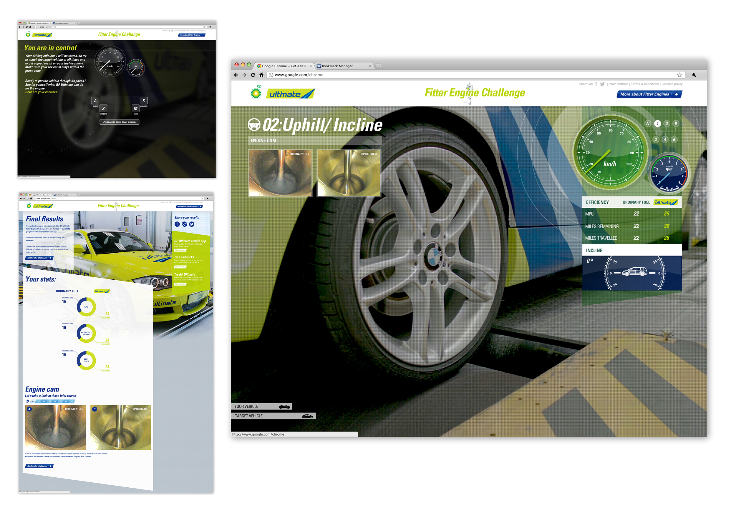
Task: Select neutral gear N on the gear selector
Action: (x=648, y=124)
